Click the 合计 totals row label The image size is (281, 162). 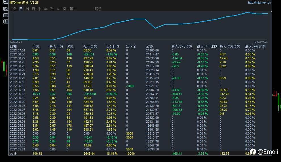(13, 154)
